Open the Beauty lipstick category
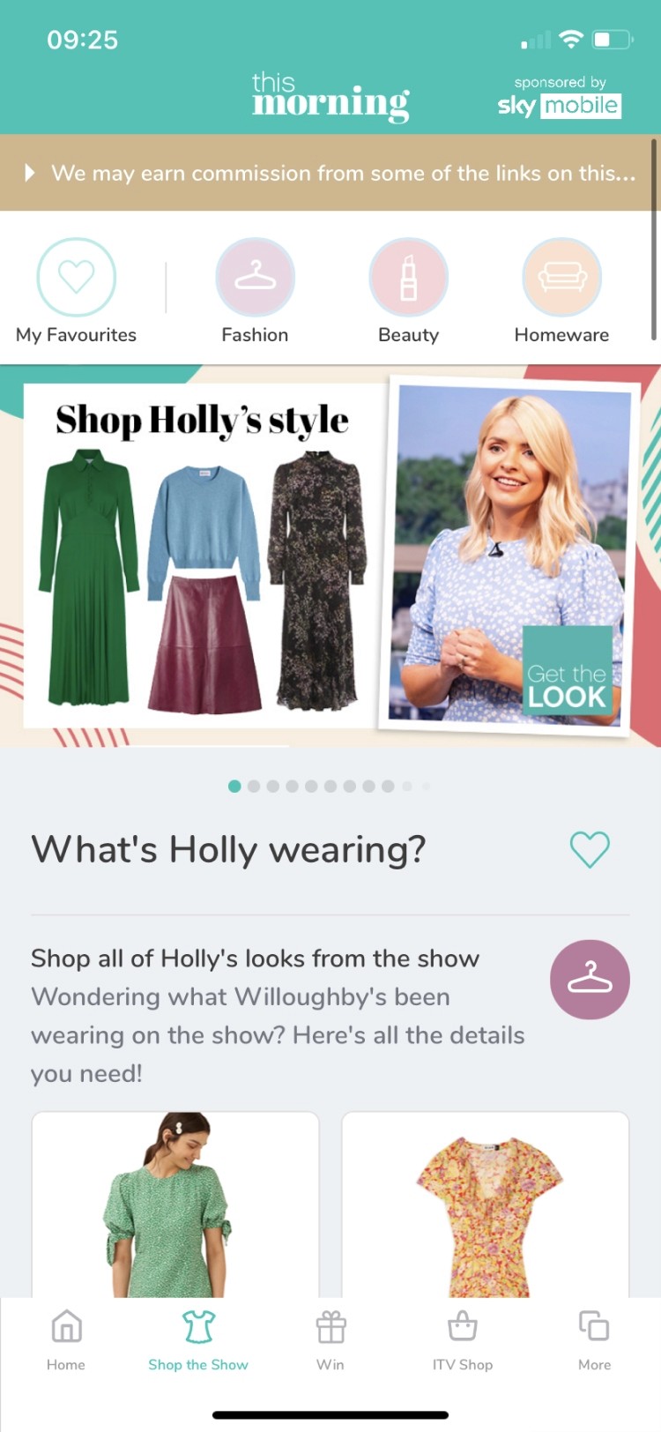 coord(408,277)
